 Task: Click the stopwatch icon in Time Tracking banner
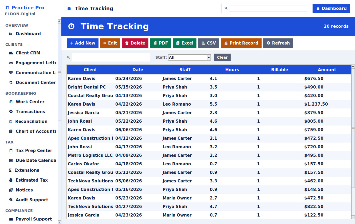pos(71,26)
